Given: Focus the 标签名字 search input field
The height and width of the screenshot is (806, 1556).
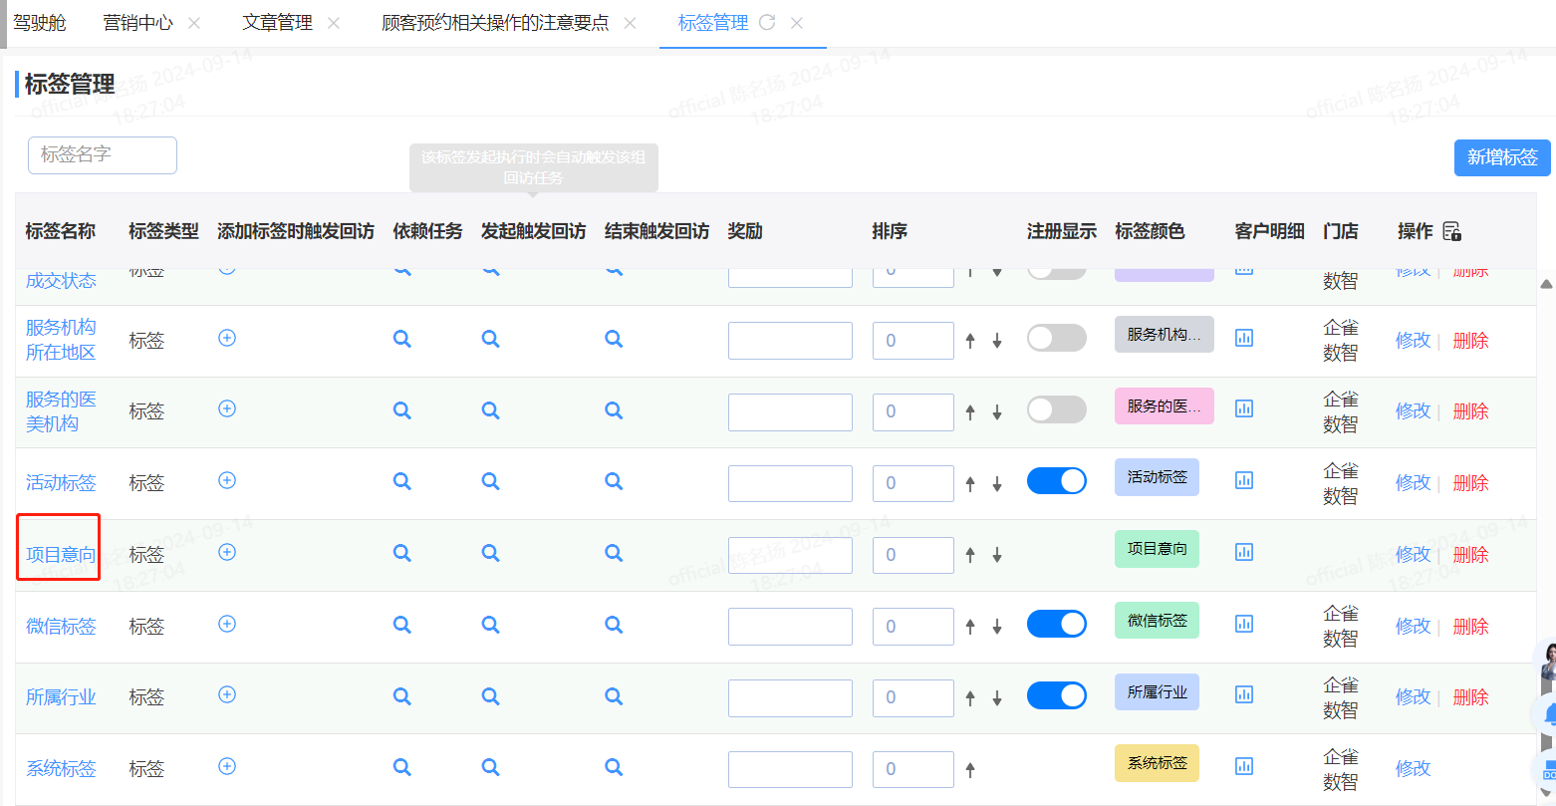Looking at the screenshot, I should click(x=103, y=155).
